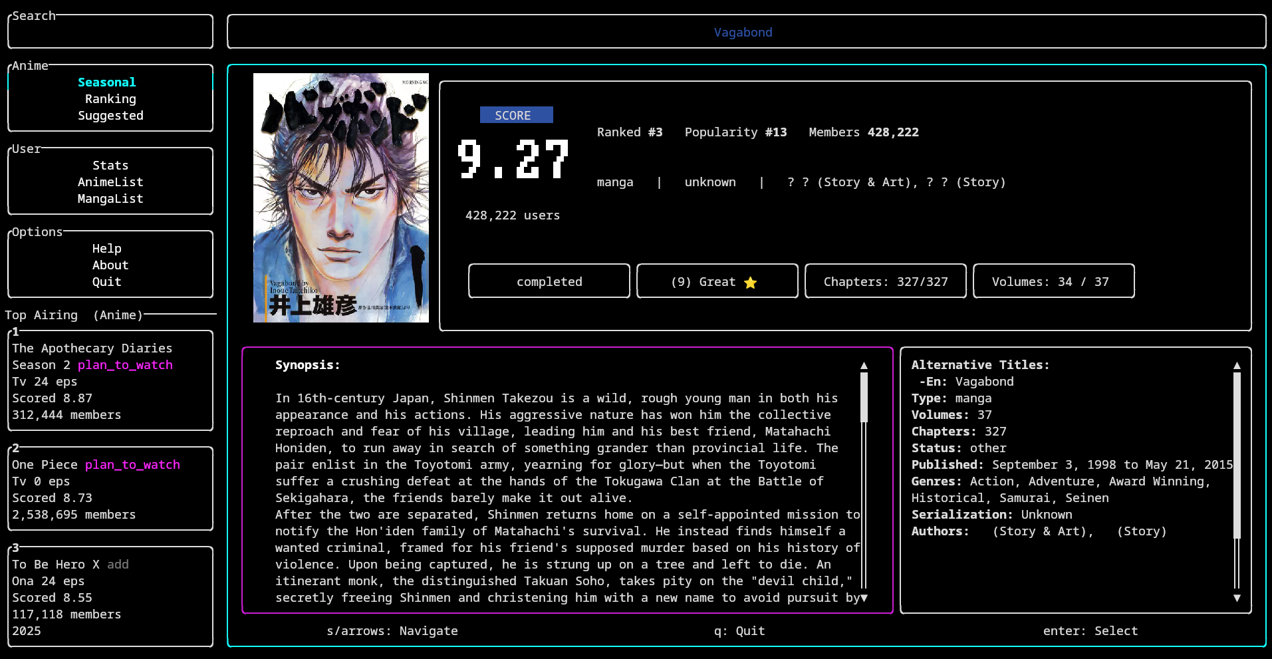The height and width of the screenshot is (659, 1272).
Task: Click the Synopsis: heading
Action: coord(308,365)
